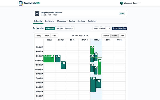Viewport: 160px width, 100px height.
Task: Switch to the Dispatch view
Action: click(x=69, y=28)
